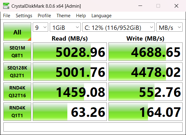Image resolution: width=186 pixels, height=135 pixels.
Task: Click the SEQ128K write result 4478.02
Action: (x=146, y=72)
